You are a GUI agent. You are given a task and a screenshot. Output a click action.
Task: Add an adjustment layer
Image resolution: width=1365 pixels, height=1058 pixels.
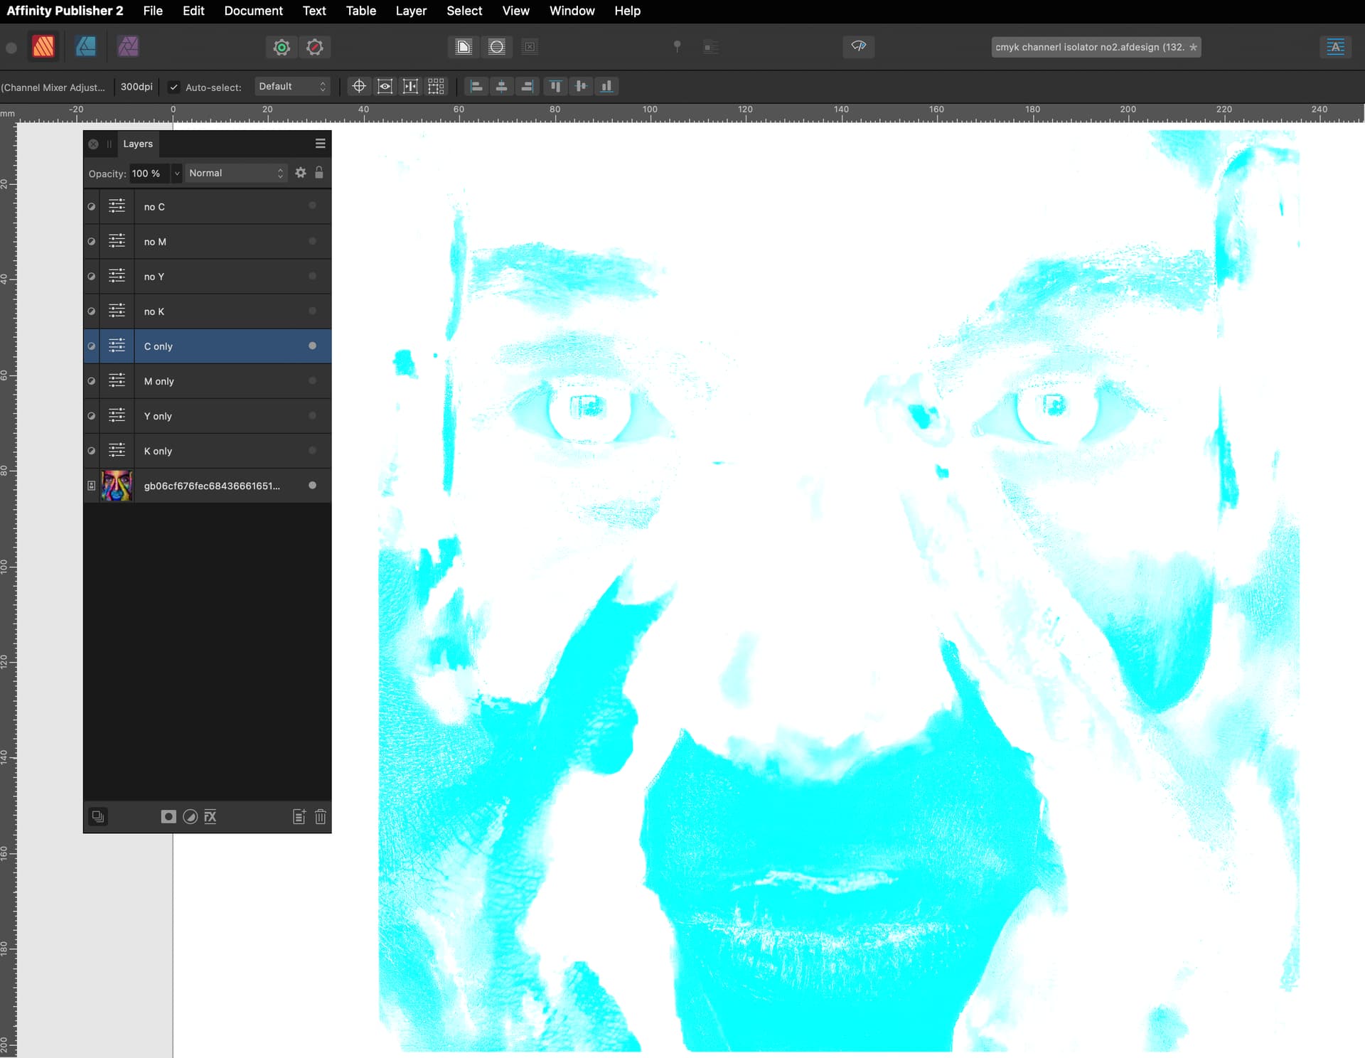click(190, 816)
